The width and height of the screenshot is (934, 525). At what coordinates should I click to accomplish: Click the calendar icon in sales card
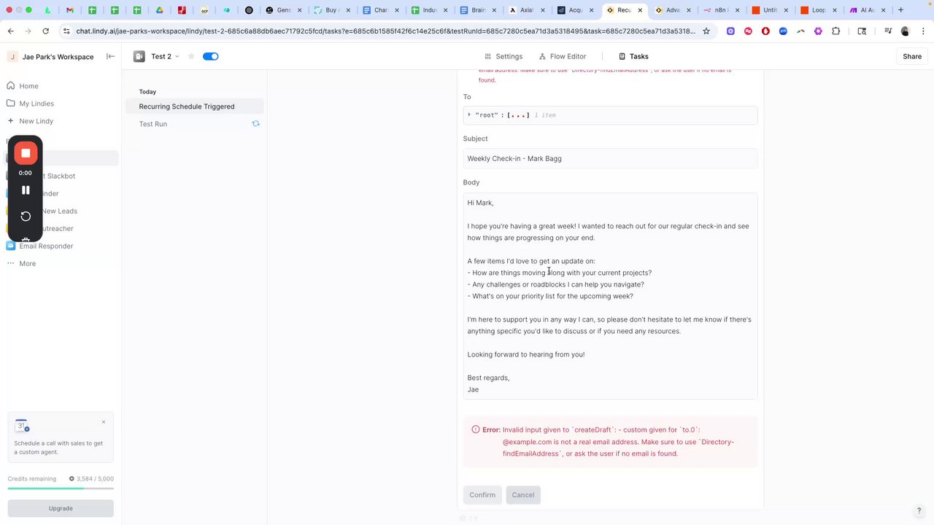coord(22,426)
